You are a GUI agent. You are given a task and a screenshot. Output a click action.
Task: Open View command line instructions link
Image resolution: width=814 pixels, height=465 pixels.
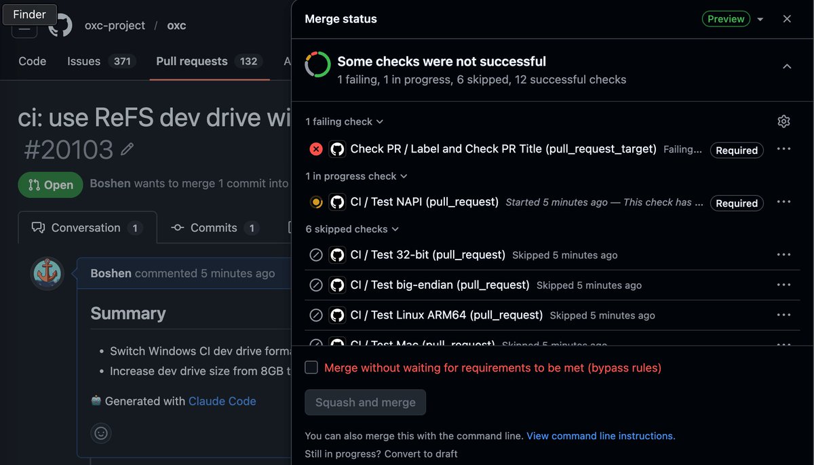(x=601, y=436)
